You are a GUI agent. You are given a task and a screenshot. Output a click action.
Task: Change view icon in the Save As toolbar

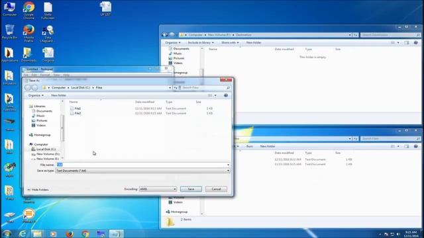coord(210,95)
